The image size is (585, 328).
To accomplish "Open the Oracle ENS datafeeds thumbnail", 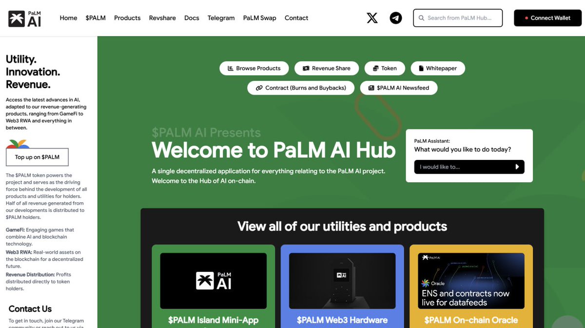I will click(x=471, y=281).
